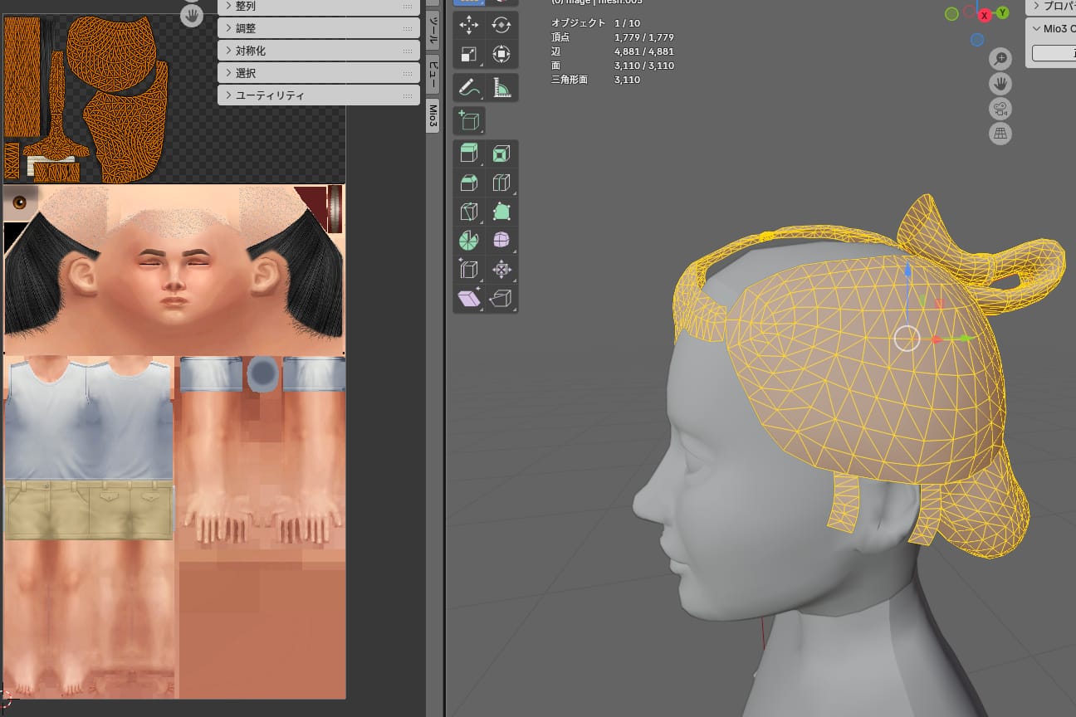Select the Move tool in viewport toolbar
This screenshot has height=717, width=1076.
(469, 25)
